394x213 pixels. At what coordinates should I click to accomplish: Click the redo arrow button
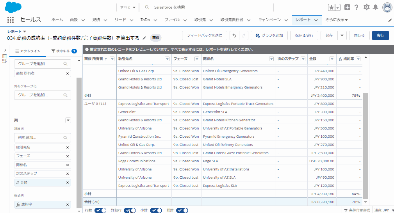pos(243,35)
